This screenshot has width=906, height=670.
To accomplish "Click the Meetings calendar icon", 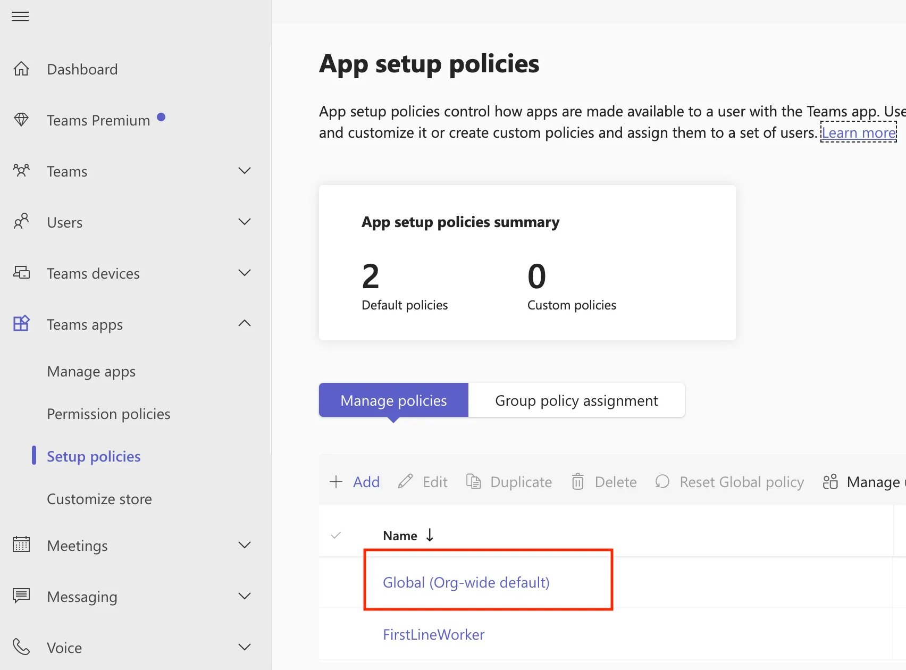I will point(21,545).
